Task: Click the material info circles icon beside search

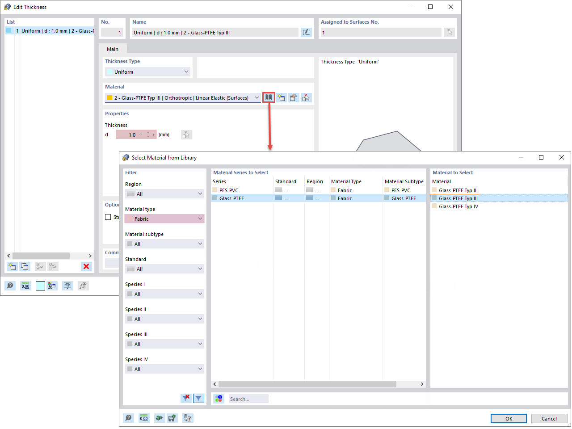Action: (219, 399)
